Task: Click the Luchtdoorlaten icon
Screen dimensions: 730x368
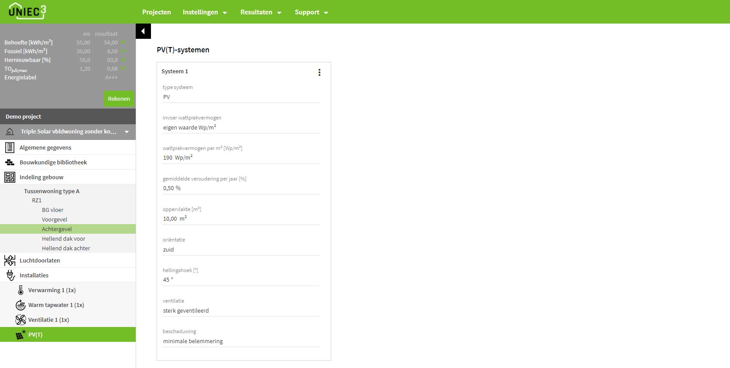Action: click(10, 260)
